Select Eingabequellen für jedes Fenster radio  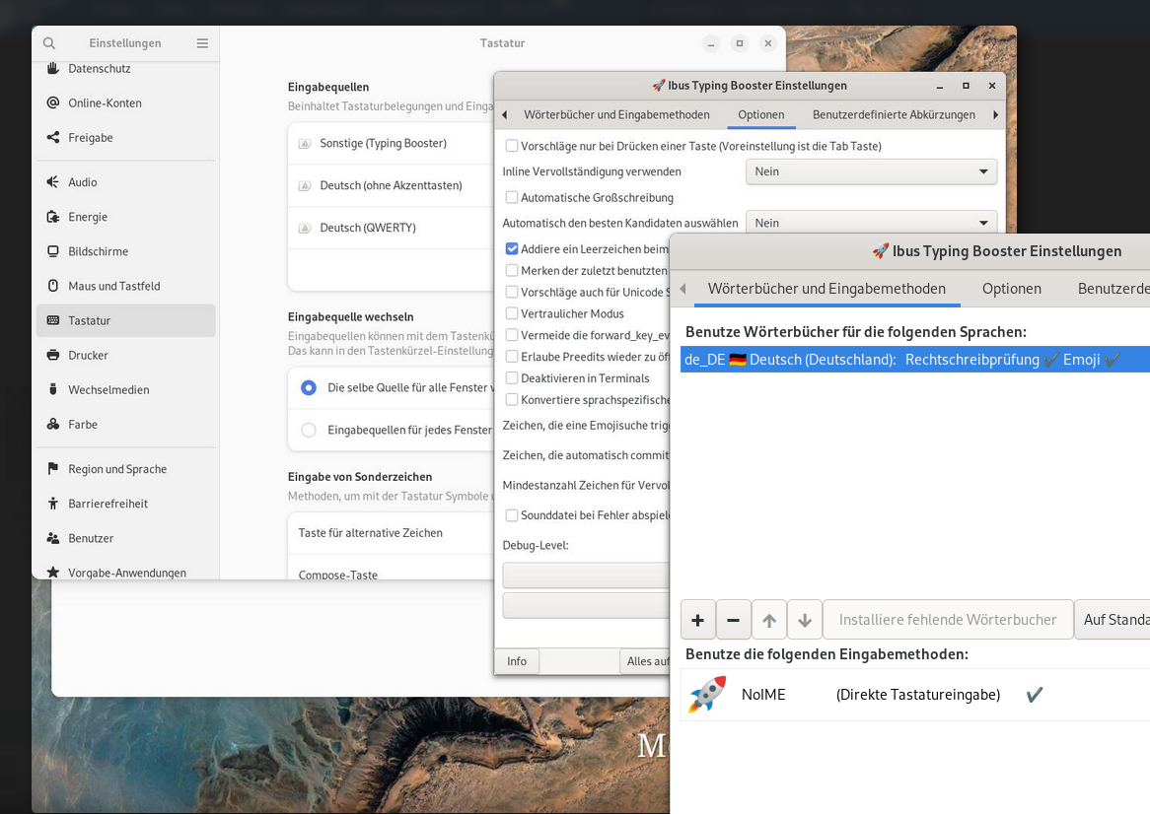tap(309, 430)
